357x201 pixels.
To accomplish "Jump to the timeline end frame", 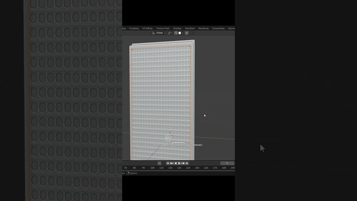I will coord(187,163).
